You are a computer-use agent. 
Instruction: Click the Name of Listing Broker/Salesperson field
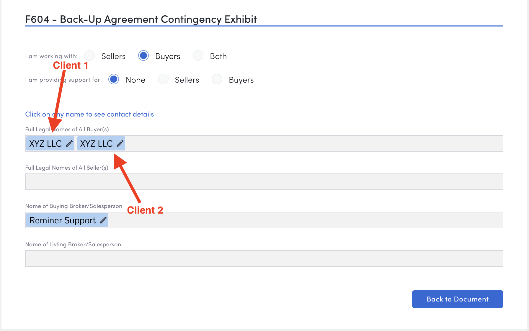click(x=264, y=258)
